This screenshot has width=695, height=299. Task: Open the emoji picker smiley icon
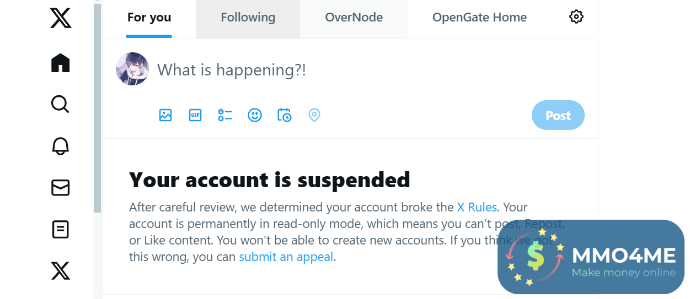254,115
